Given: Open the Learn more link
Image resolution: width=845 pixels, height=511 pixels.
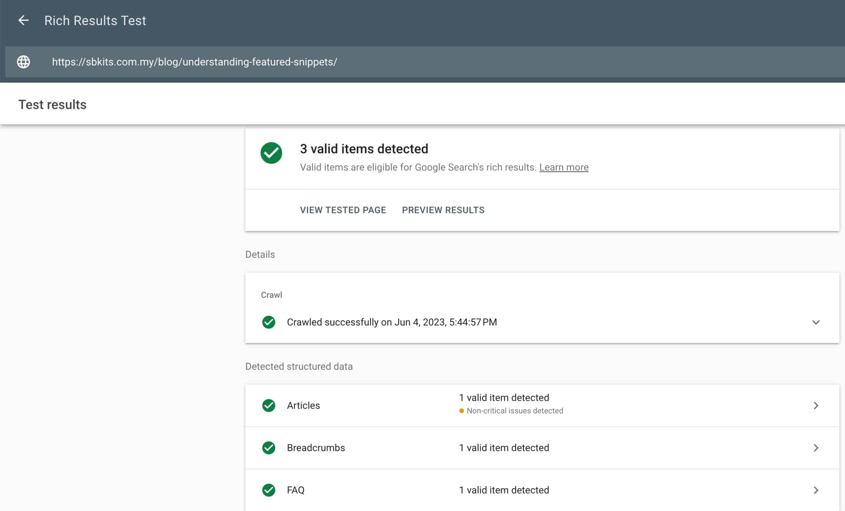Looking at the screenshot, I should coord(564,167).
